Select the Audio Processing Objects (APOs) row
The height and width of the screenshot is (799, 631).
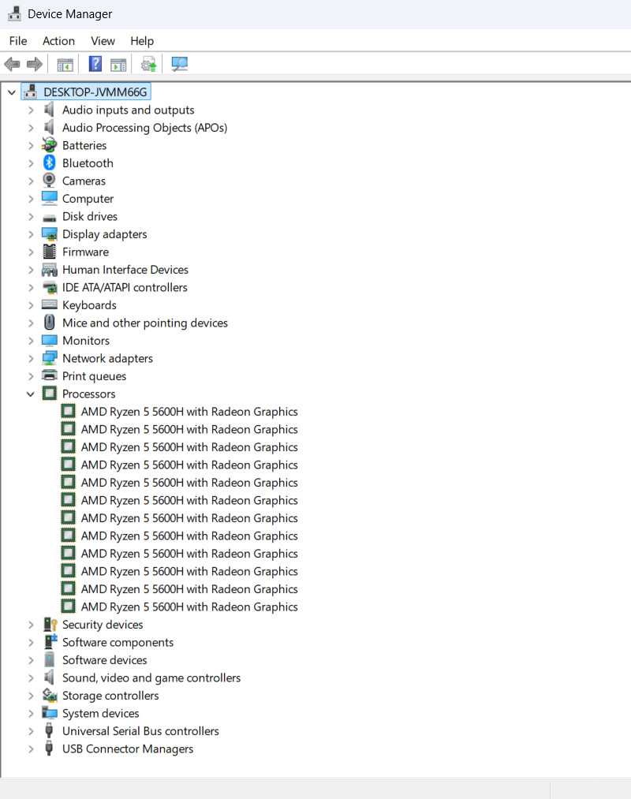point(145,128)
